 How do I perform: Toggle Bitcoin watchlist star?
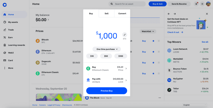pos(153,41)
